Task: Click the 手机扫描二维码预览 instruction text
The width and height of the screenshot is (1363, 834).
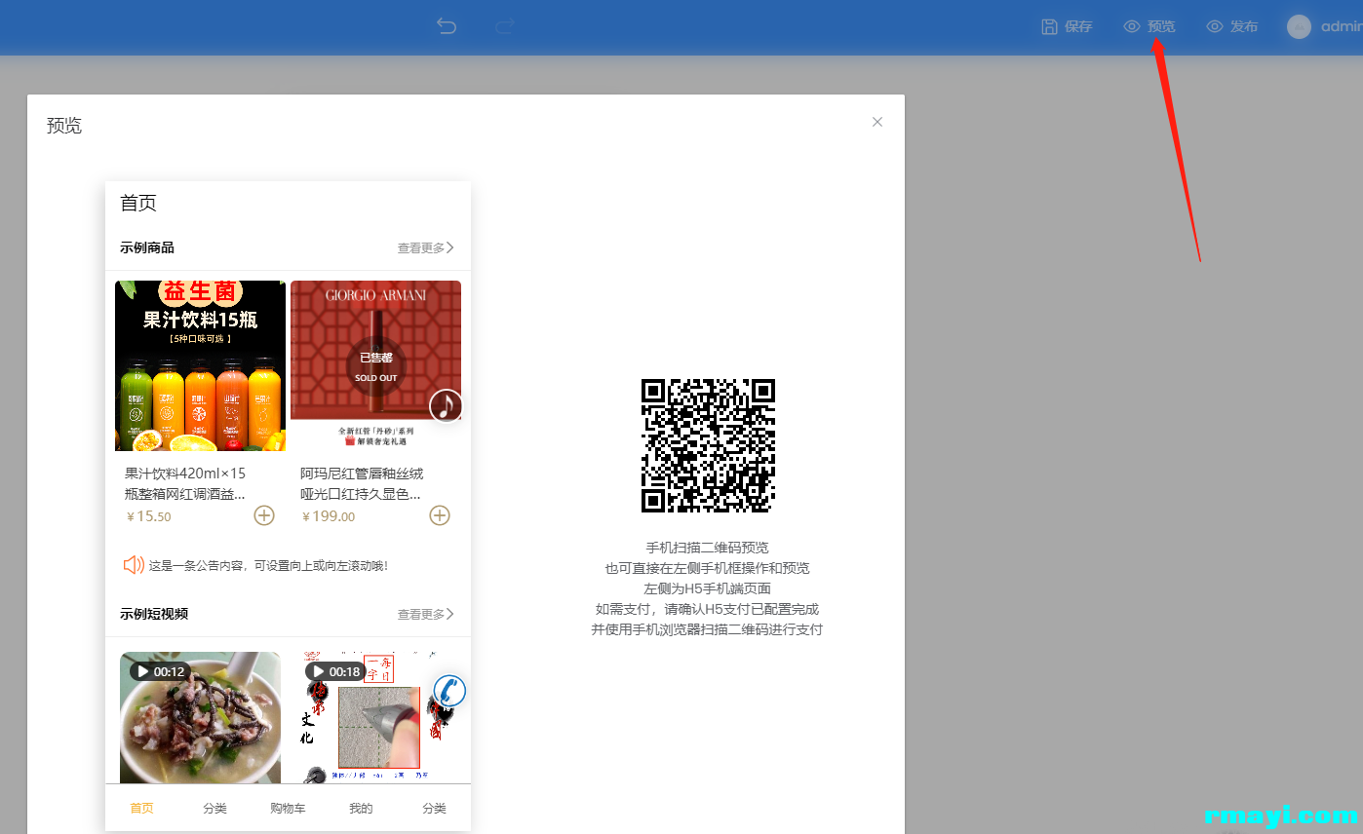Action: coord(707,548)
